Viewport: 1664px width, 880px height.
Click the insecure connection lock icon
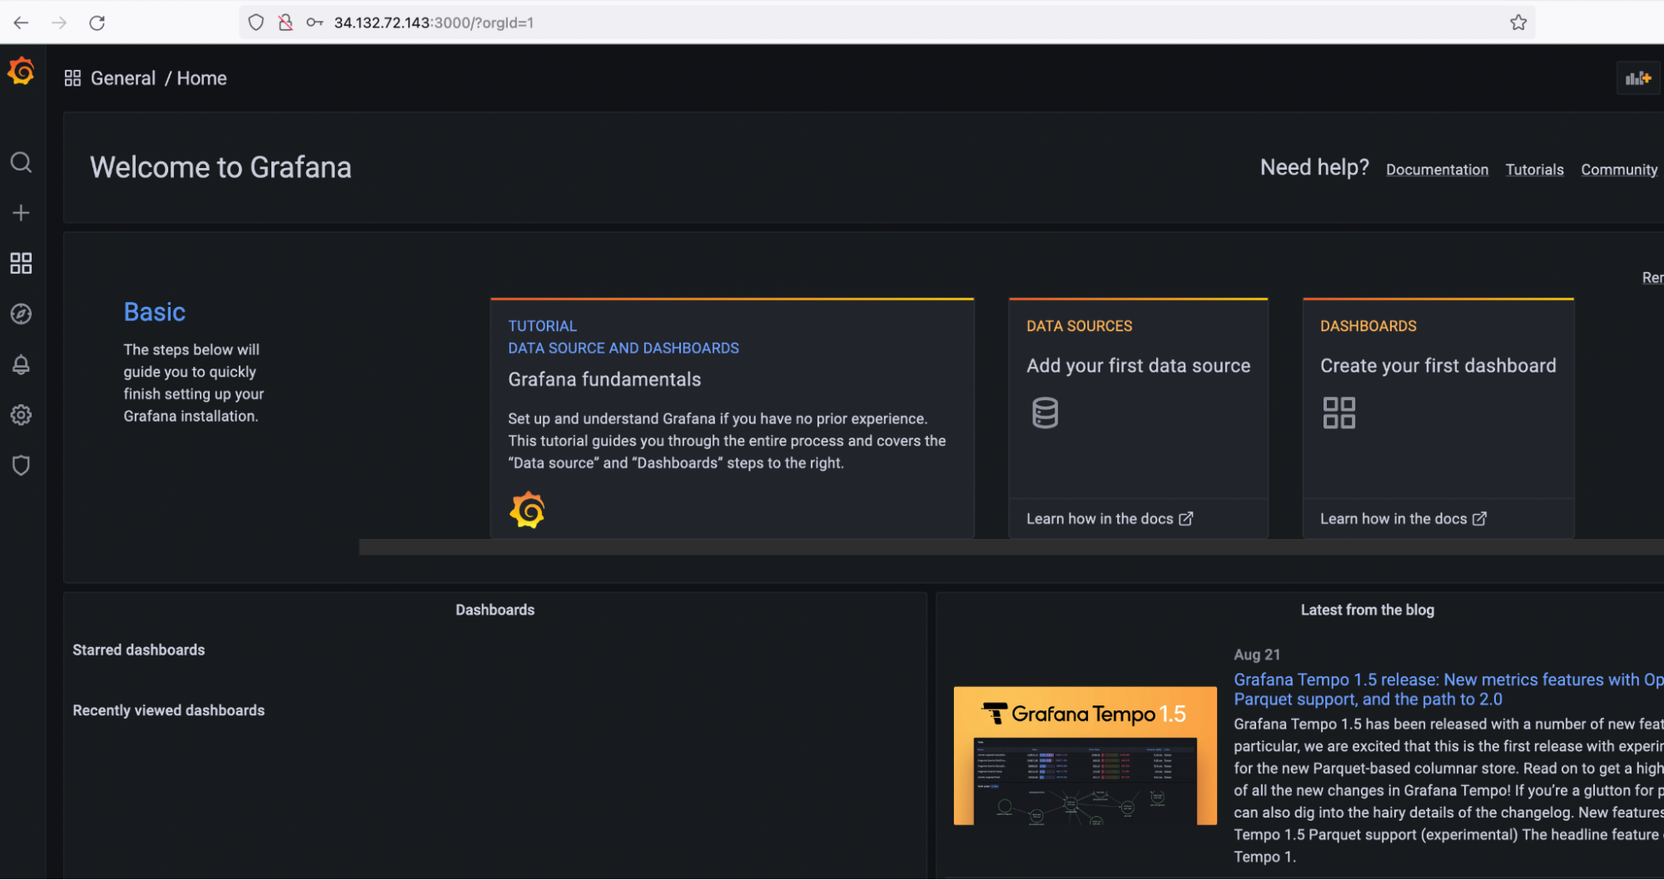coord(286,22)
